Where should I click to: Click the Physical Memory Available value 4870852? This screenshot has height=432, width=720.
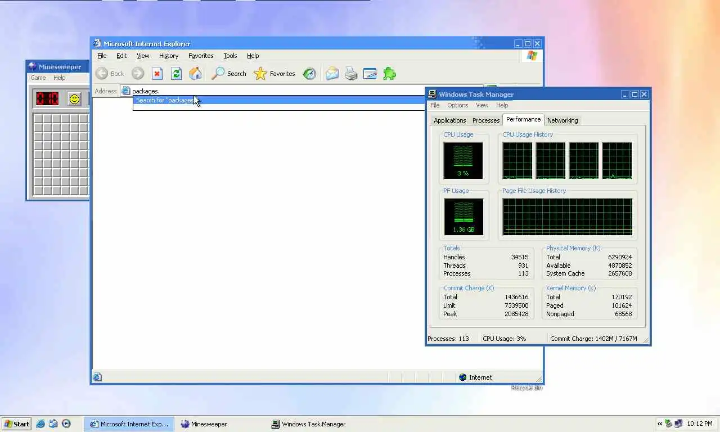click(620, 265)
